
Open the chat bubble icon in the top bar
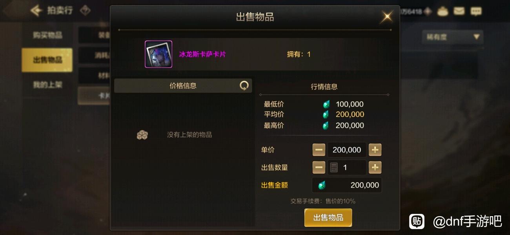476,11
